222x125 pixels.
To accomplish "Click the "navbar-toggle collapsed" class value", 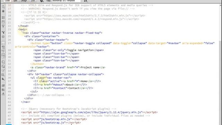I will point(92,43).
